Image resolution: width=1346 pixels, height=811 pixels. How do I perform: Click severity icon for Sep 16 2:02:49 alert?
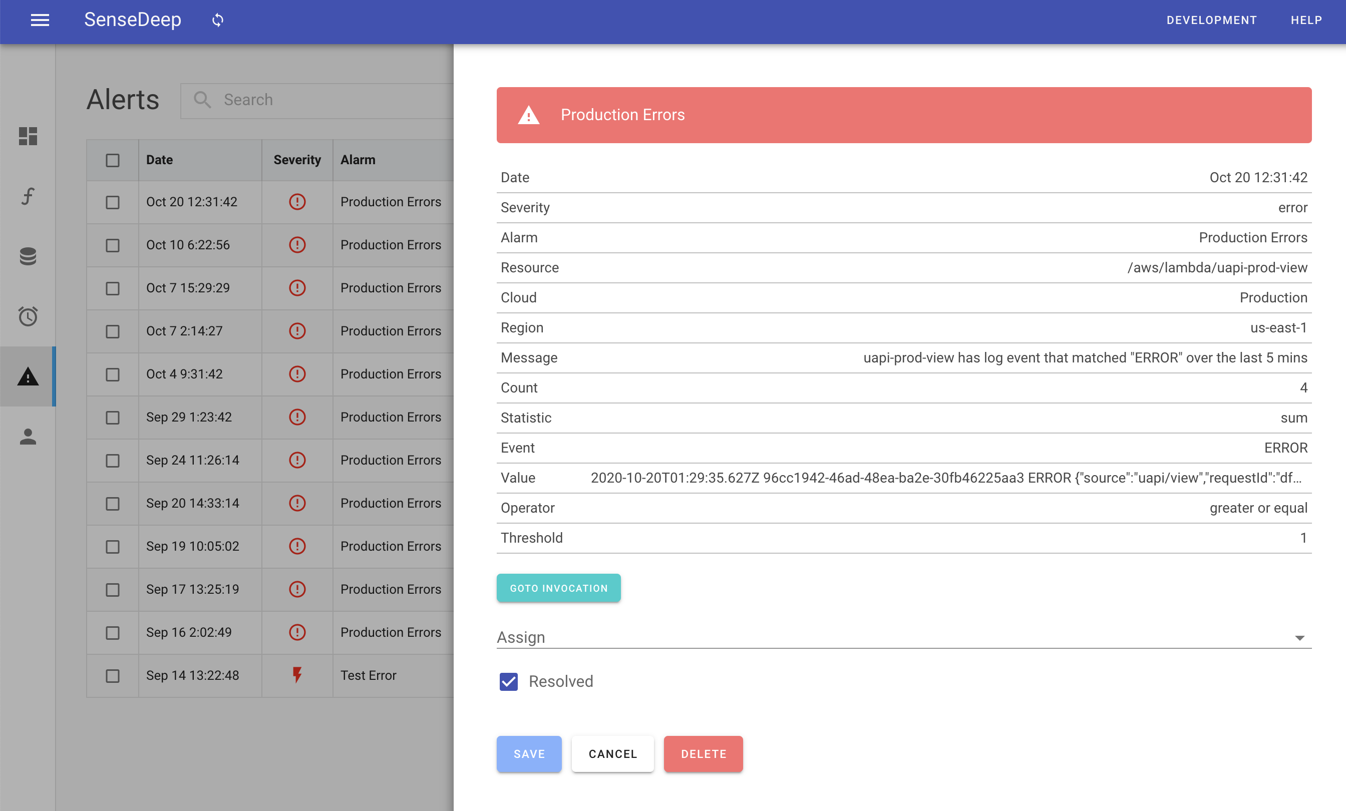click(x=297, y=632)
